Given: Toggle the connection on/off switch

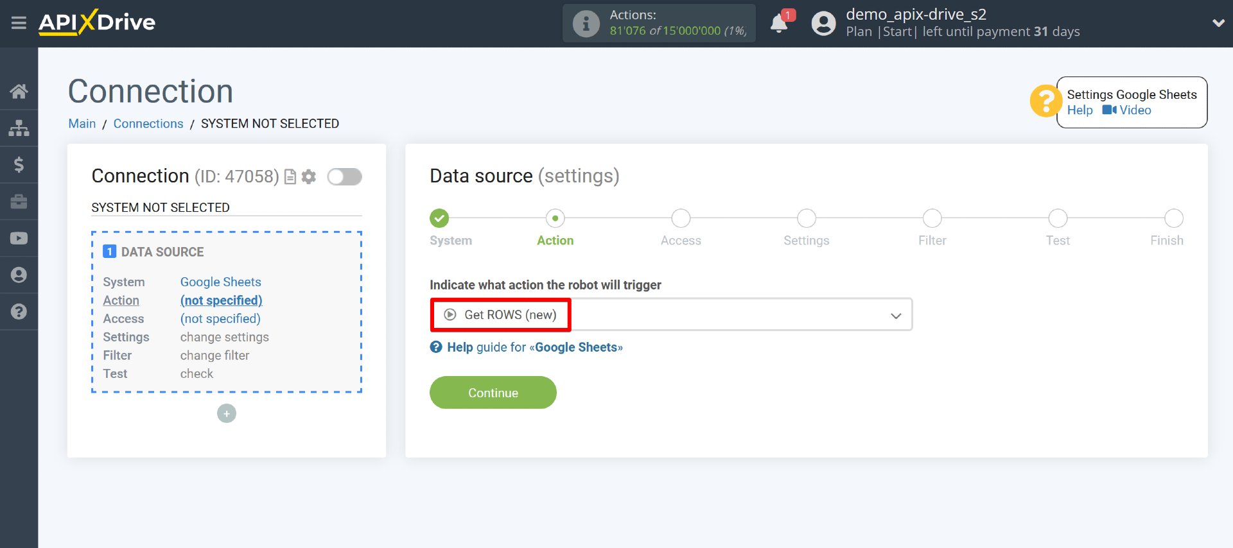Looking at the screenshot, I should (344, 176).
